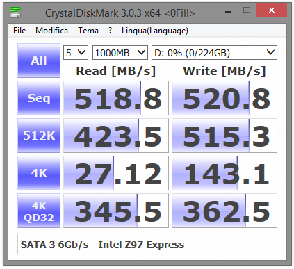The width and height of the screenshot is (294, 269).
Task: Start the 512K benchmark test
Action: (x=39, y=136)
